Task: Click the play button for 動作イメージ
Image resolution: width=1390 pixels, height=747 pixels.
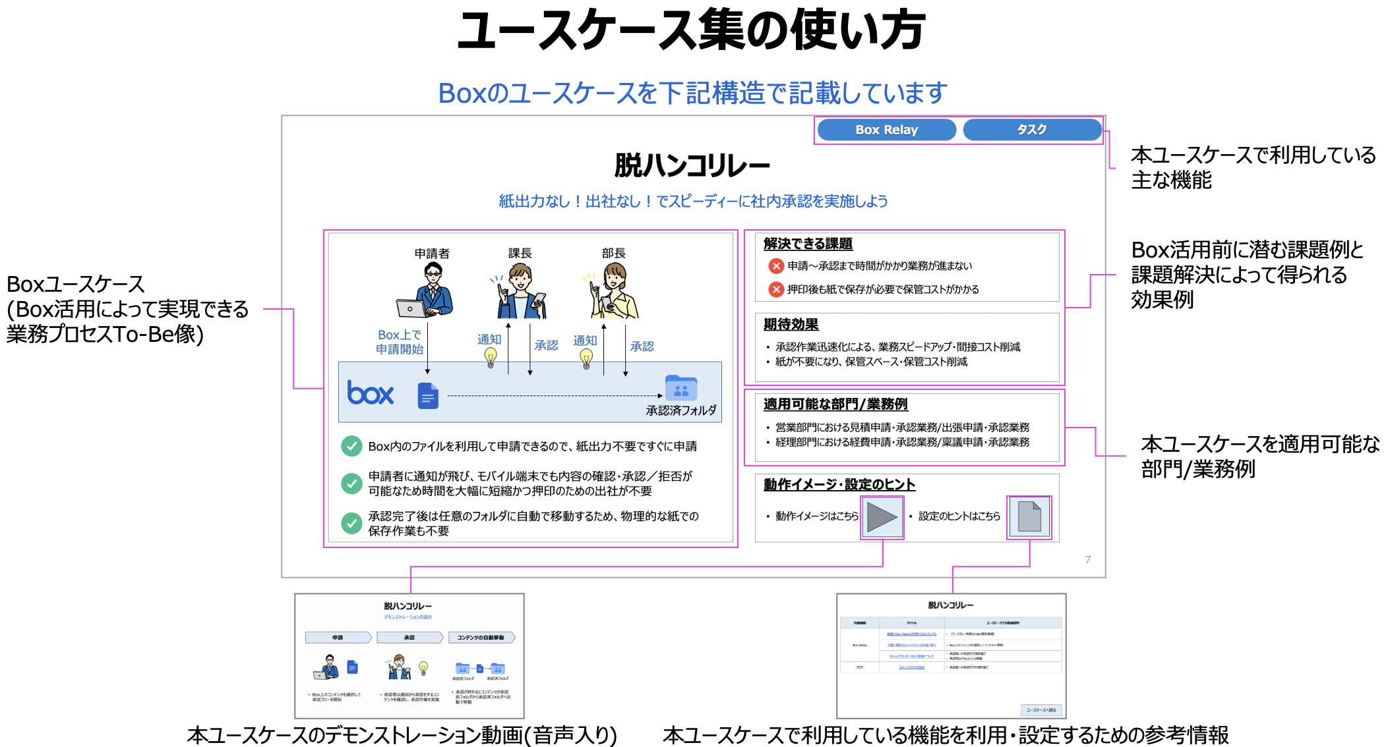Action: click(882, 517)
